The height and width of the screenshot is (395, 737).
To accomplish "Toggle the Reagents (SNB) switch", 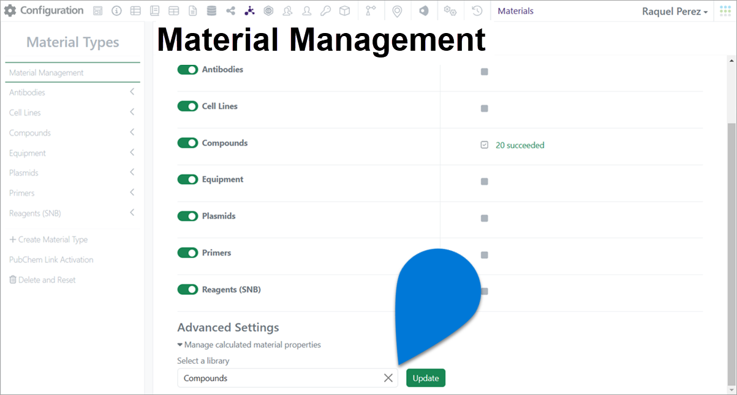I will [187, 290].
